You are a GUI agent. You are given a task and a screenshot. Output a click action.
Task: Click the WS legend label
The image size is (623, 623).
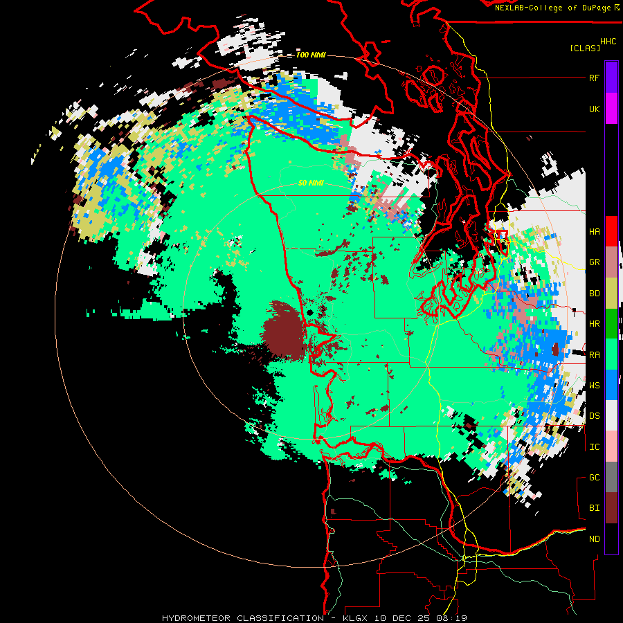[594, 386]
